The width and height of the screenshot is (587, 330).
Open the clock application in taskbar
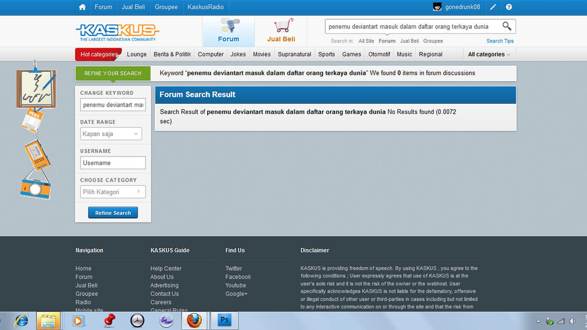click(137, 320)
